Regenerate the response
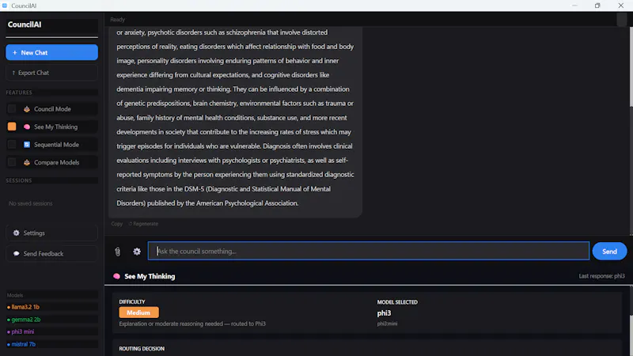The width and height of the screenshot is (633, 356). (x=143, y=224)
